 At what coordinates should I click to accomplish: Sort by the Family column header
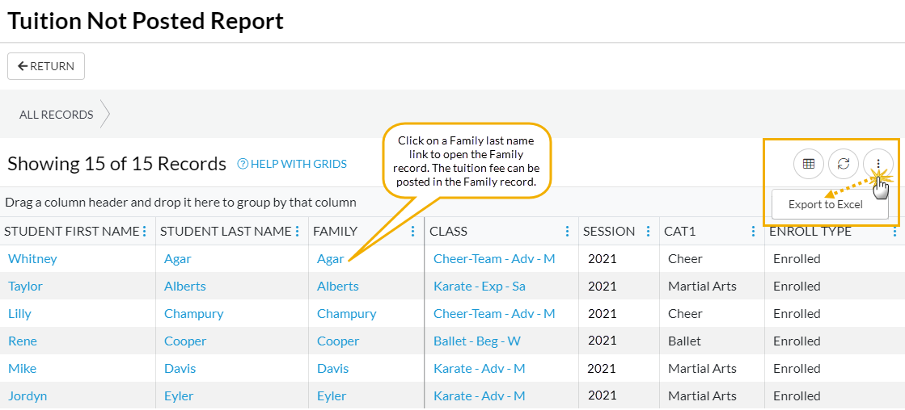[x=335, y=232]
